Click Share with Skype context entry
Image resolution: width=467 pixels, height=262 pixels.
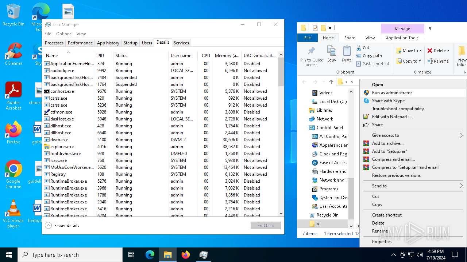click(413, 101)
